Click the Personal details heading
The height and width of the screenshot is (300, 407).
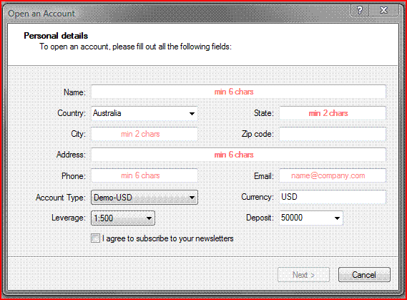coord(56,36)
